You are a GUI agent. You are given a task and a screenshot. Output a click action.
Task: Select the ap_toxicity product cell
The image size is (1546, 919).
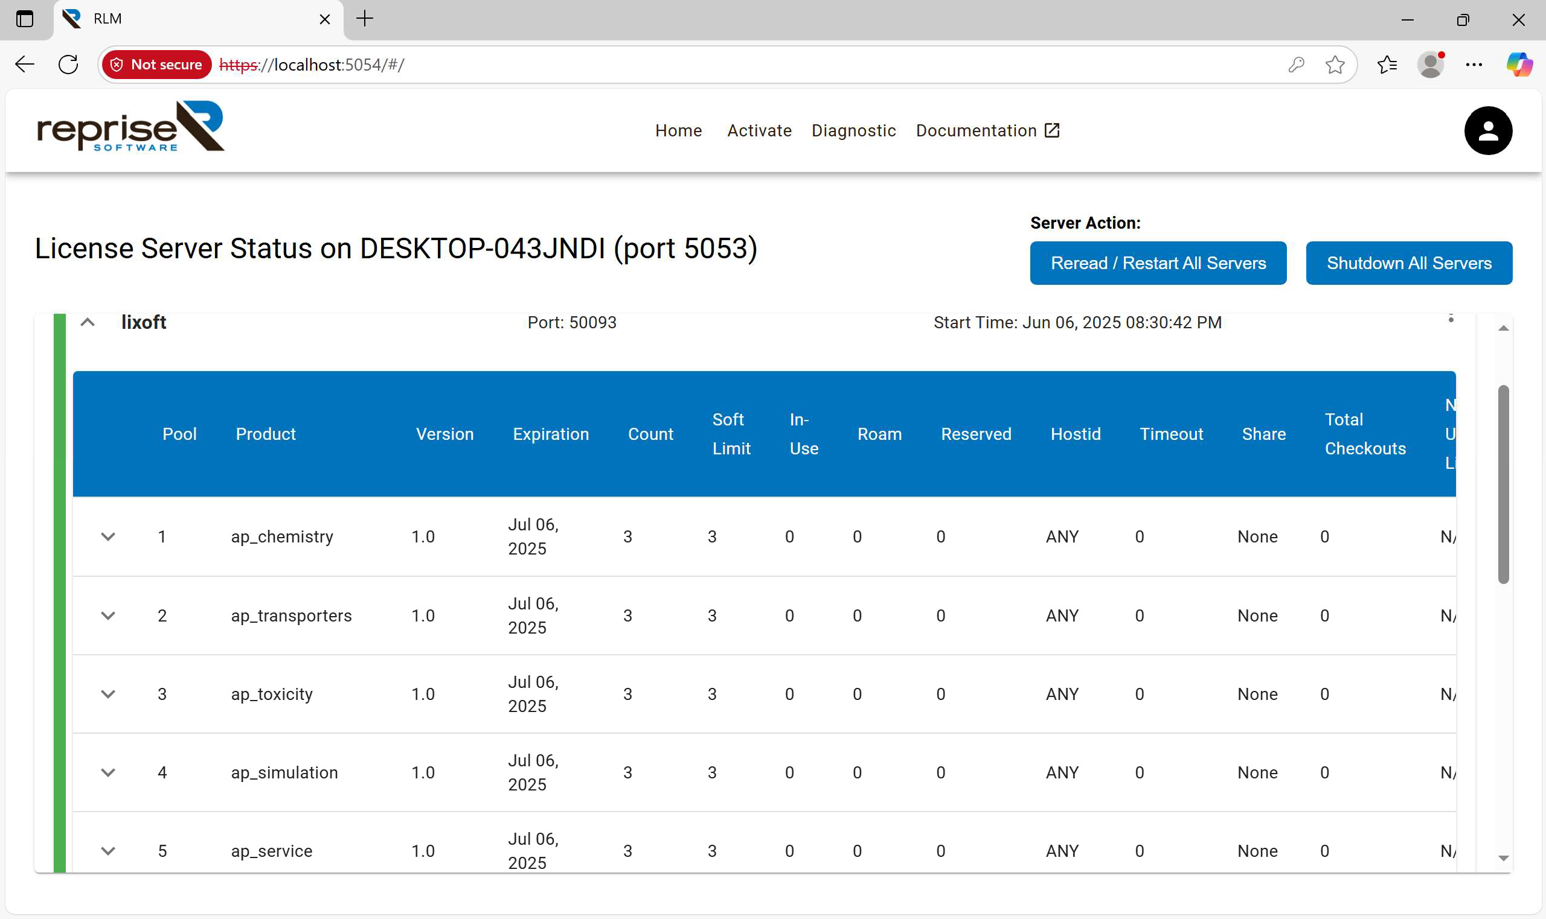271,694
